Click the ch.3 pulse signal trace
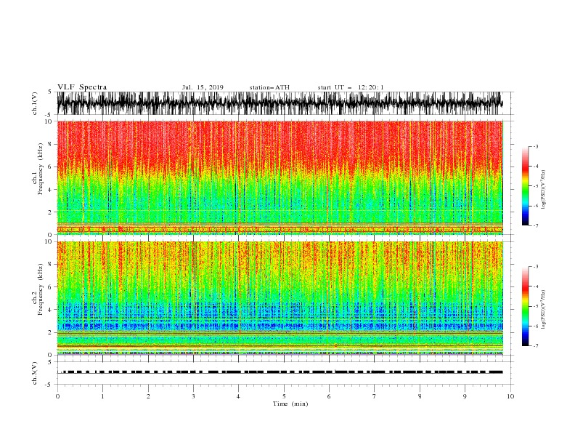Screen dimensions: 575x445 (280, 372)
